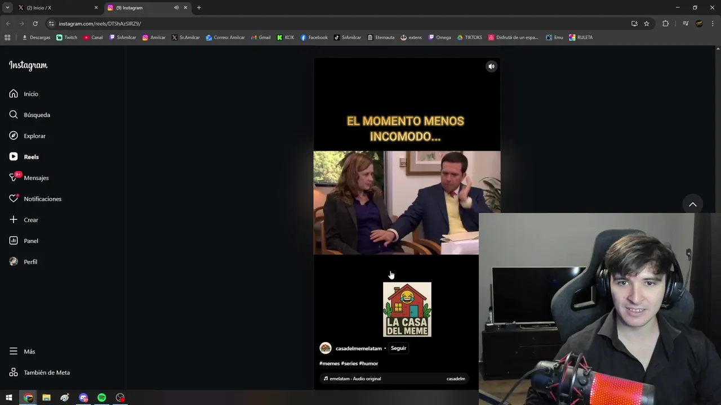Open the Correo: Amilcar bookmark

pos(225,38)
